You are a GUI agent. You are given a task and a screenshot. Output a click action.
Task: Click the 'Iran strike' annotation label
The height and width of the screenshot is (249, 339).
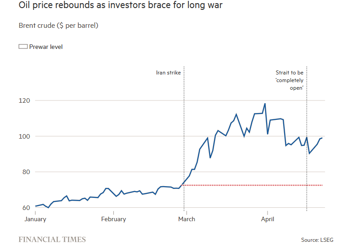(168, 72)
